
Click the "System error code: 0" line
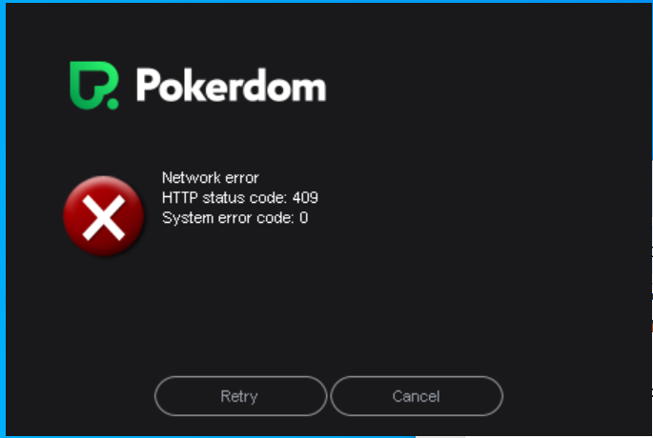point(235,217)
